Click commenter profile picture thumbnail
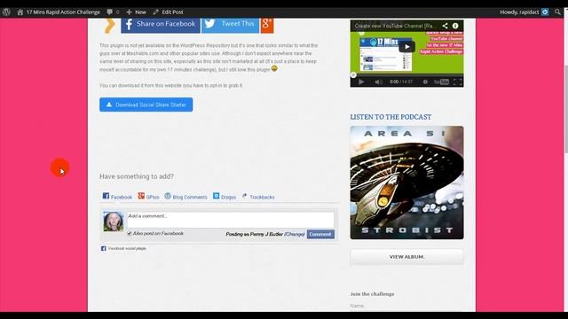Screen dimensions: 568x319 tap(114, 222)
